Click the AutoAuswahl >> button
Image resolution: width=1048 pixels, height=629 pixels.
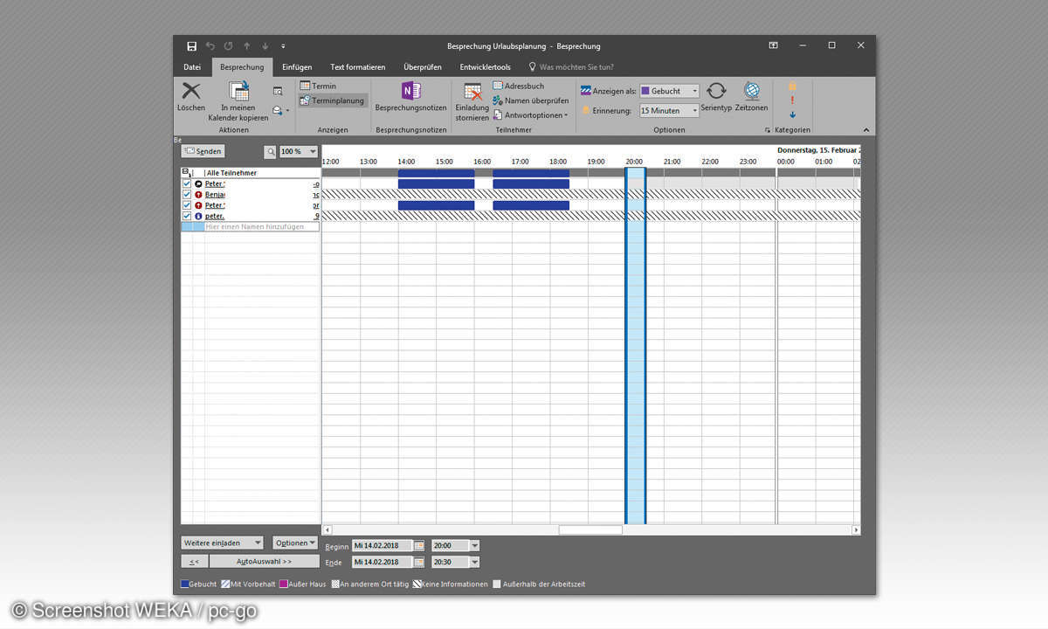[x=264, y=562]
